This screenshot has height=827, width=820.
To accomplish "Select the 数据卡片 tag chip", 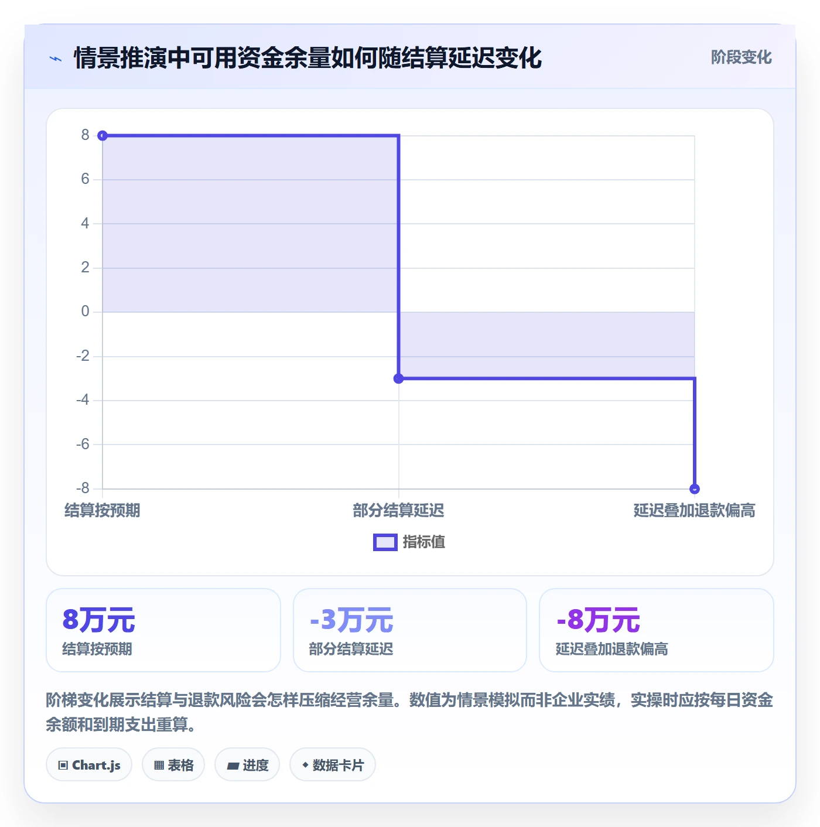I will click(333, 765).
